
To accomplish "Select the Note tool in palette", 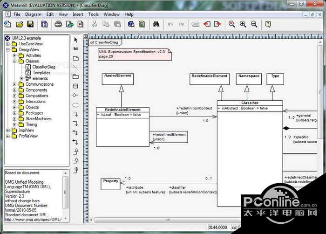I will tap(75, 58).
